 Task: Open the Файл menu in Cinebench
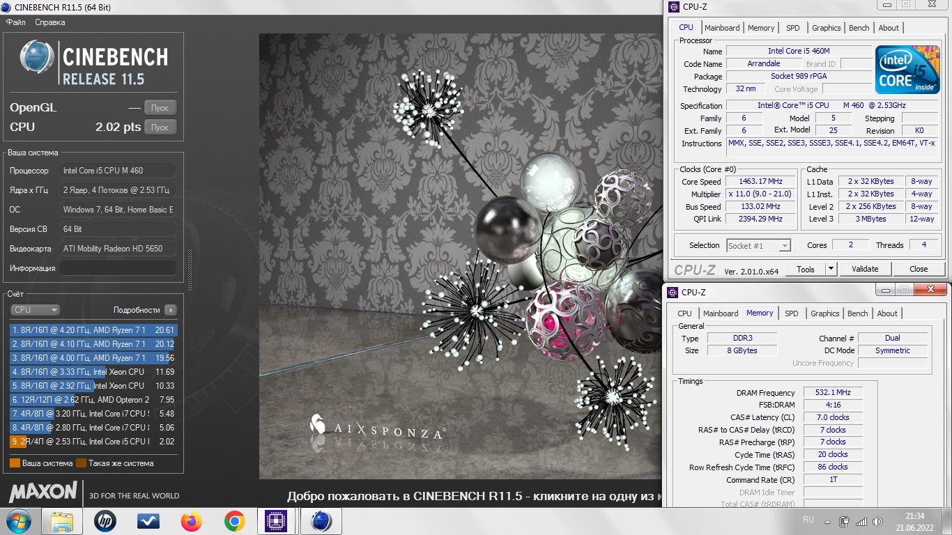[15, 22]
